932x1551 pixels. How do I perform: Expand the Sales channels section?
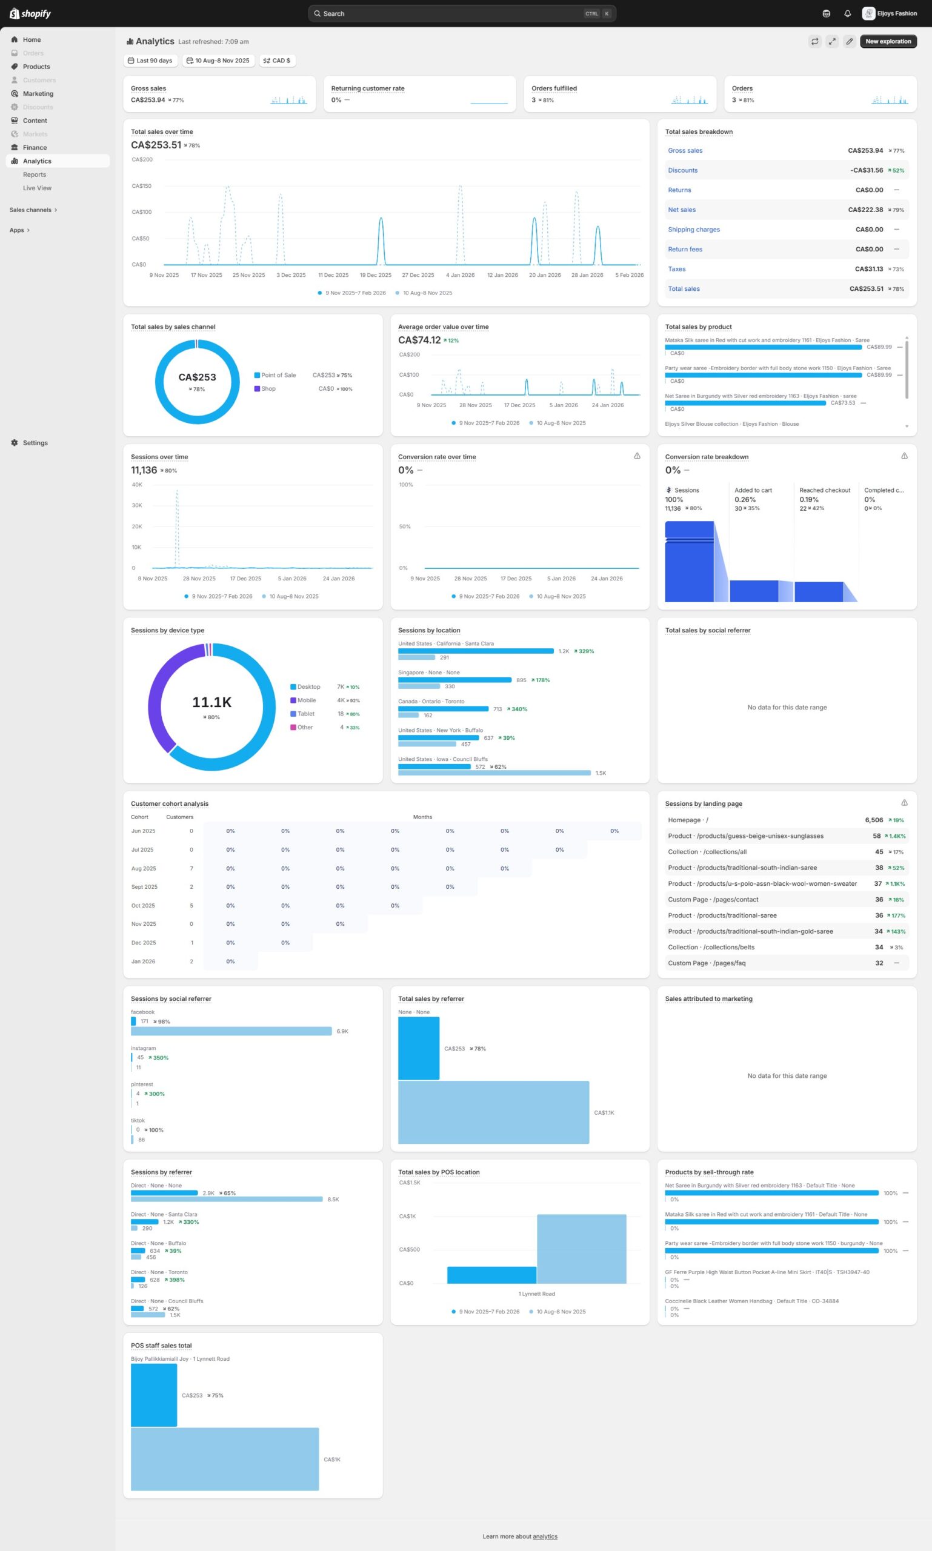click(x=33, y=210)
